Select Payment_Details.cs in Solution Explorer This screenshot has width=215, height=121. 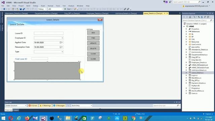pos(199,83)
